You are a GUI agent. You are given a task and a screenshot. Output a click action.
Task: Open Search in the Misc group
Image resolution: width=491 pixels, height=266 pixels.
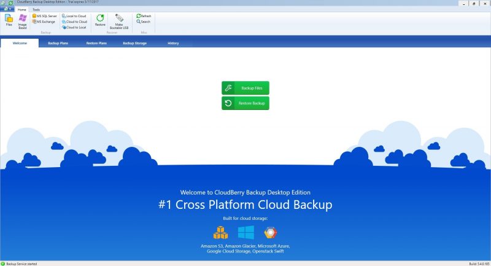click(144, 22)
